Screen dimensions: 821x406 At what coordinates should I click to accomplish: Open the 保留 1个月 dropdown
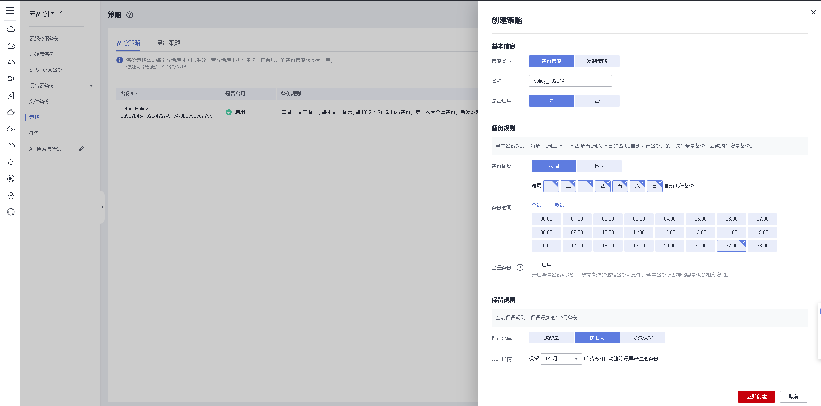pos(561,359)
